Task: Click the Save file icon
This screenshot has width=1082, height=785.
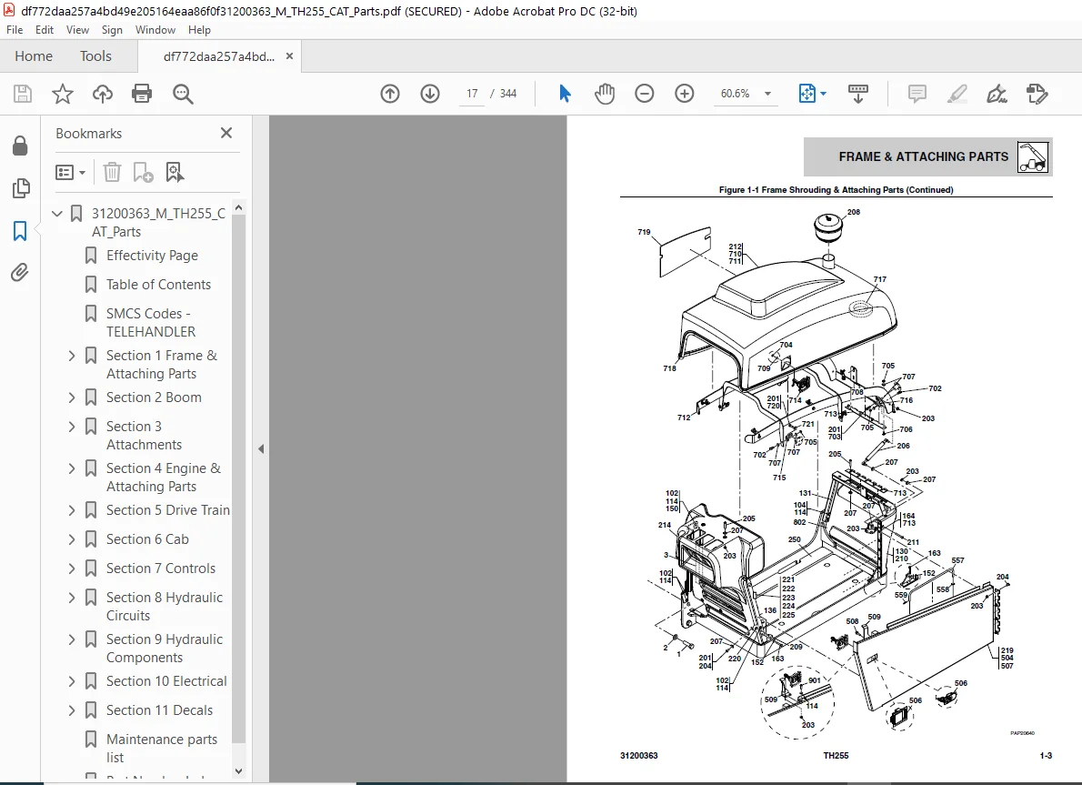Action: click(x=23, y=94)
